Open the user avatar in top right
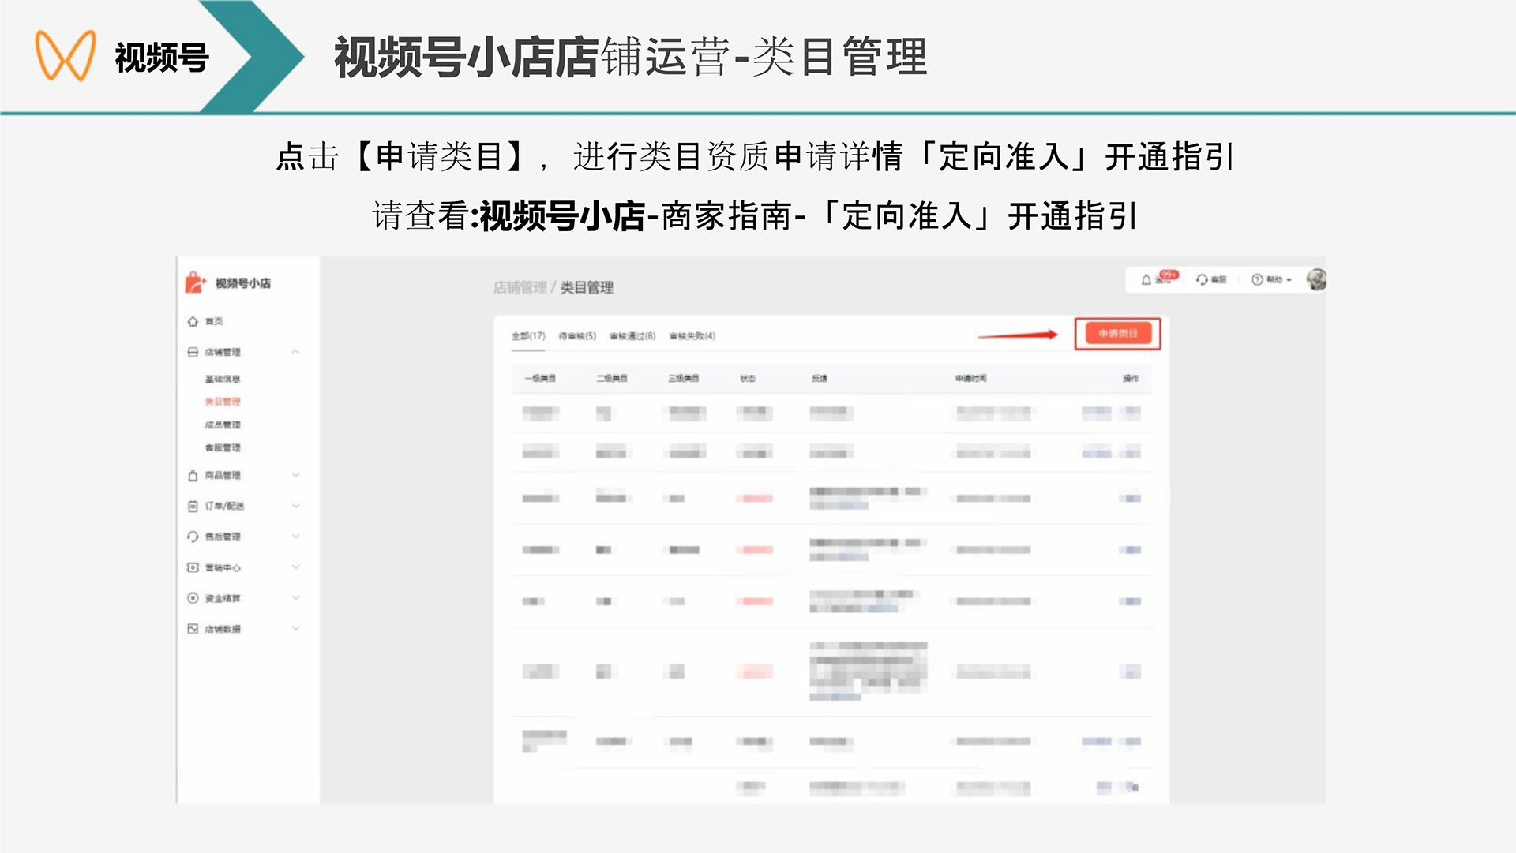Viewport: 1516px width, 853px height. pyautogui.click(x=1316, y=279)
